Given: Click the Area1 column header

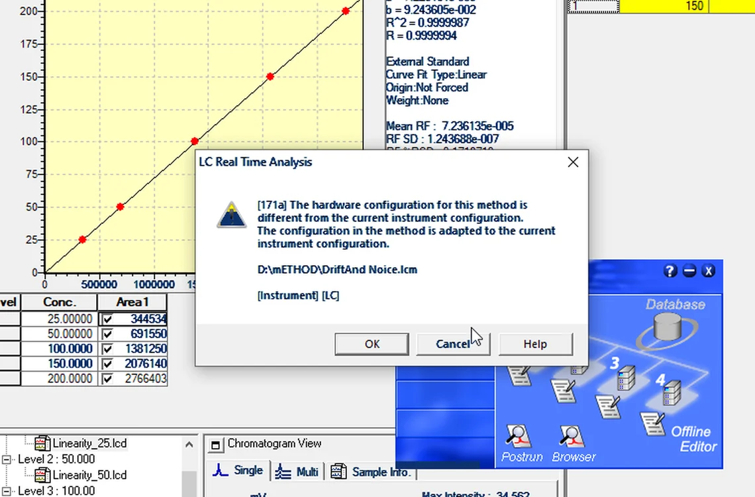Looking at the screenshot, I should pos(132,302).
